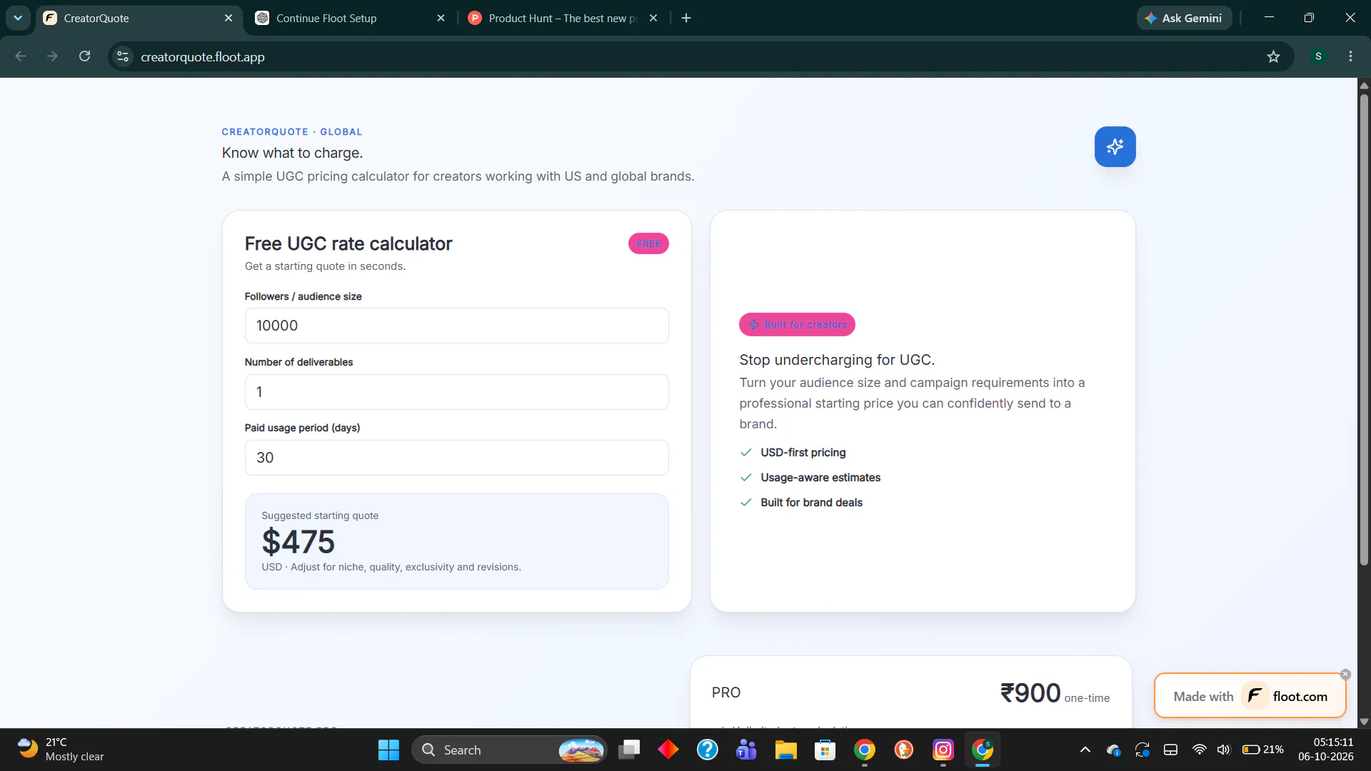Open DuckDuckGo browser from the taskbar
The image size is (1371, 771).
pyautogui.click(x=904, y=750)
